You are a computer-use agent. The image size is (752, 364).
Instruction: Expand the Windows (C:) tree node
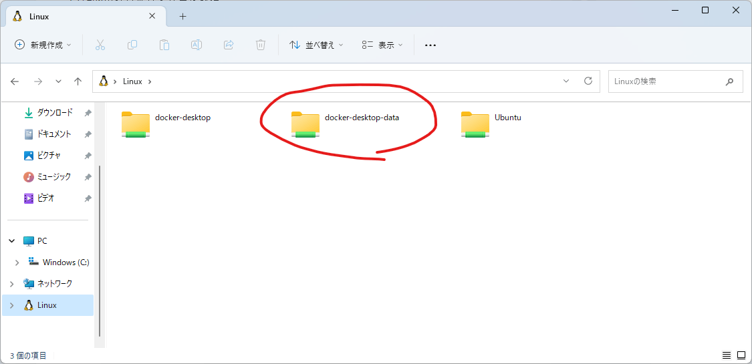pyautogui.click(x=17, y=262)
